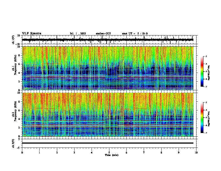Click the ch.1 spectrogram color scale bar
The height and width of the screenshot is (171, 221).
(202, 72)
